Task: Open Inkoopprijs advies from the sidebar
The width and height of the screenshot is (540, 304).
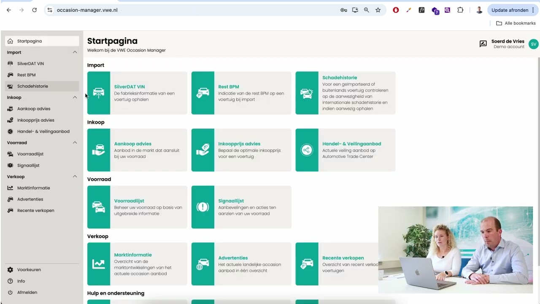Action: (x=42, y=120)
